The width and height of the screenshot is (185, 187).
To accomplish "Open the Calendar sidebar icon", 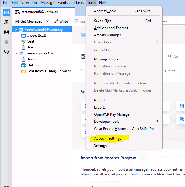I will point(7,32).
